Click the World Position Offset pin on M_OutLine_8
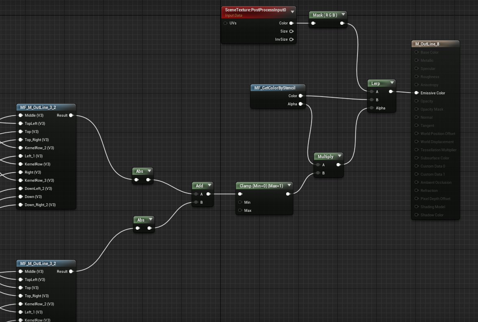Image resolution: width=478 pixels, height=322 pixels. (416, 133)
